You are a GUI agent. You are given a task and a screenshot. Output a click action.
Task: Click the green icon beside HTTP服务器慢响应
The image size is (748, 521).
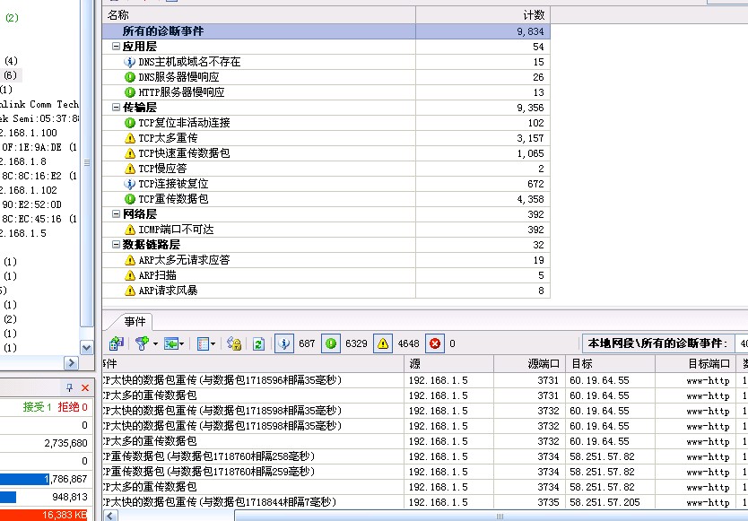pyautogui.click(x=130, y=92)
